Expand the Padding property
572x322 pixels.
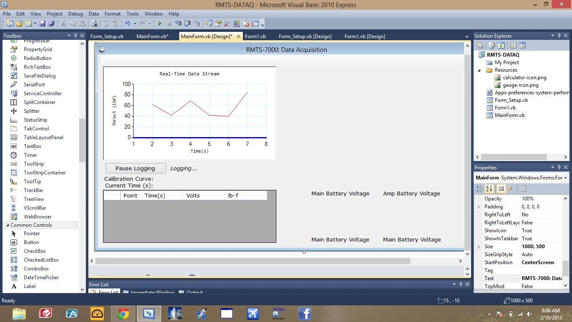click(x=479, y=207)
